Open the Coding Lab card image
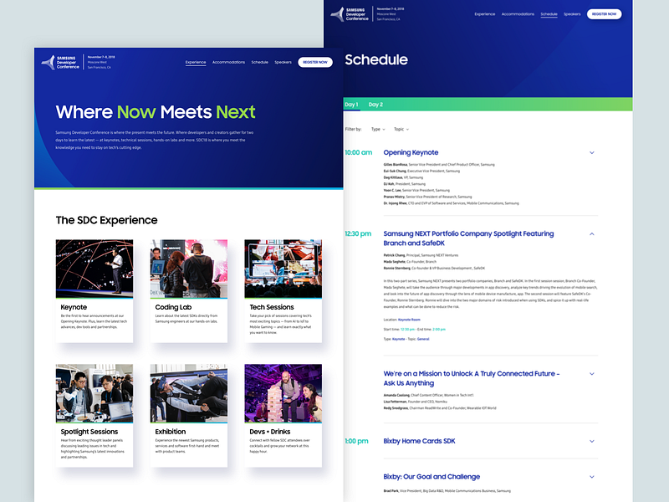Viewport: 669px width, 502px height. [189, 269]
